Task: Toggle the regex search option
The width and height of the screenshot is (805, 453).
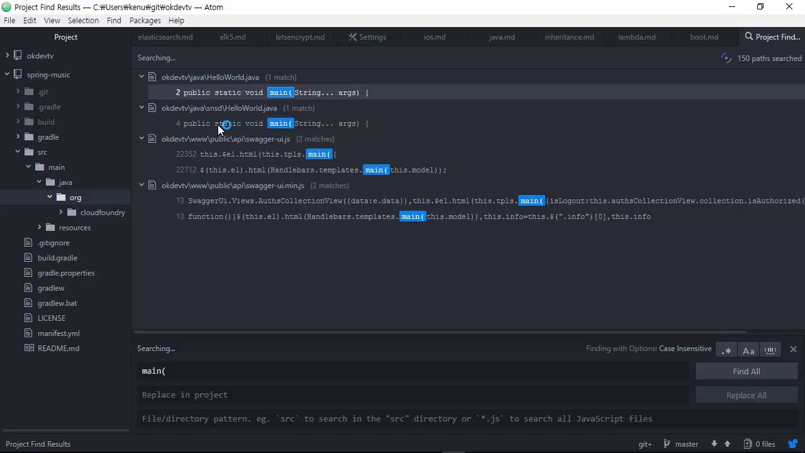Action: (726, 350)
